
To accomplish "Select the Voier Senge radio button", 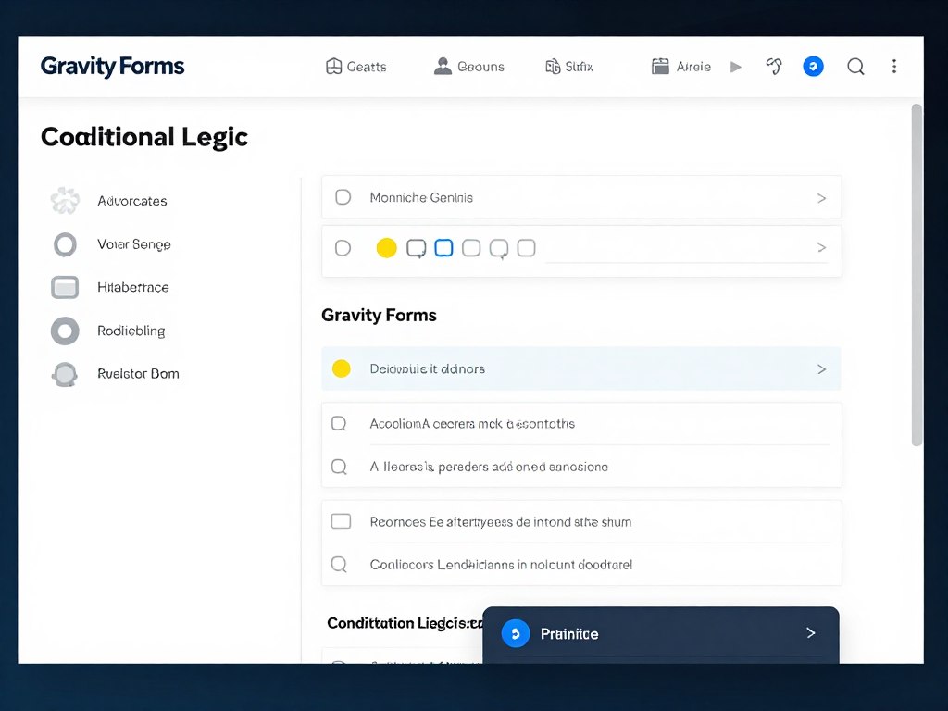I will tap(65, 244).
